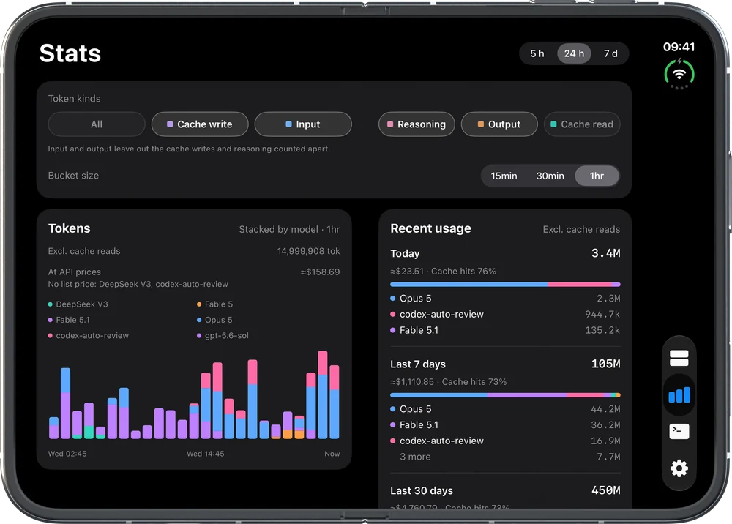Click the Wed 14:45 axis label
Screen dimensions: 732x524
pos(206,454)
